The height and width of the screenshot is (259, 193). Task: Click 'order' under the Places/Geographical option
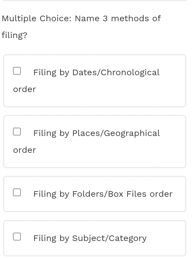tap(25, 150)
